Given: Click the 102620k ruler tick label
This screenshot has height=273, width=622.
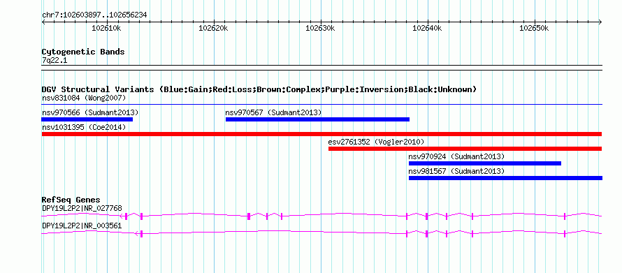Looking at the screenshot, I should 213,28.
